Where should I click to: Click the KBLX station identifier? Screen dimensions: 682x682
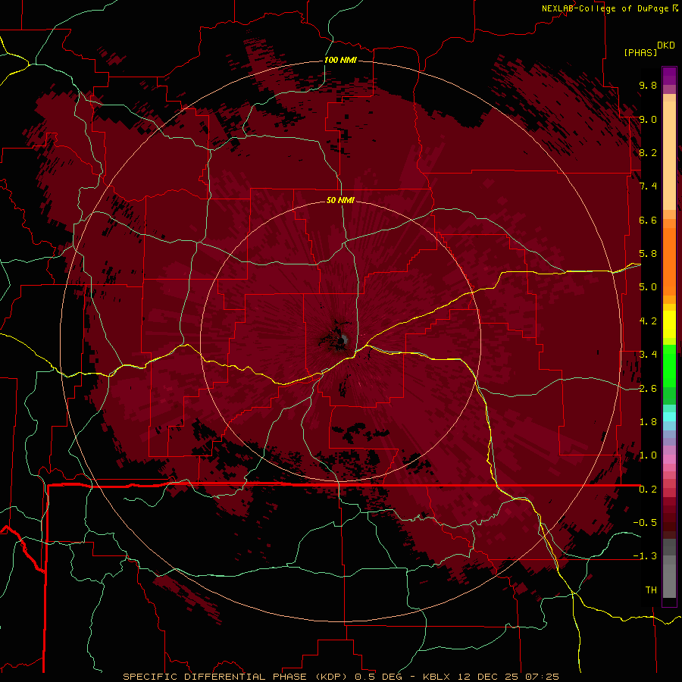(x=436, y=677)
